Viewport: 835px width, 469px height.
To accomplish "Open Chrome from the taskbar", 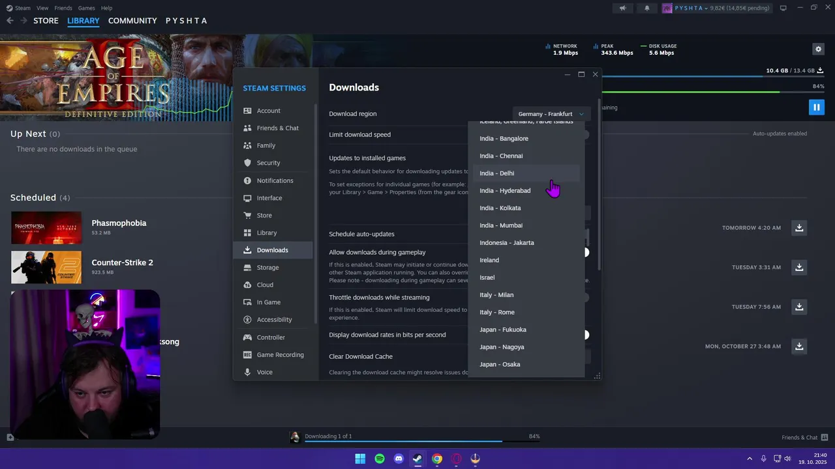I will [437, 459].
